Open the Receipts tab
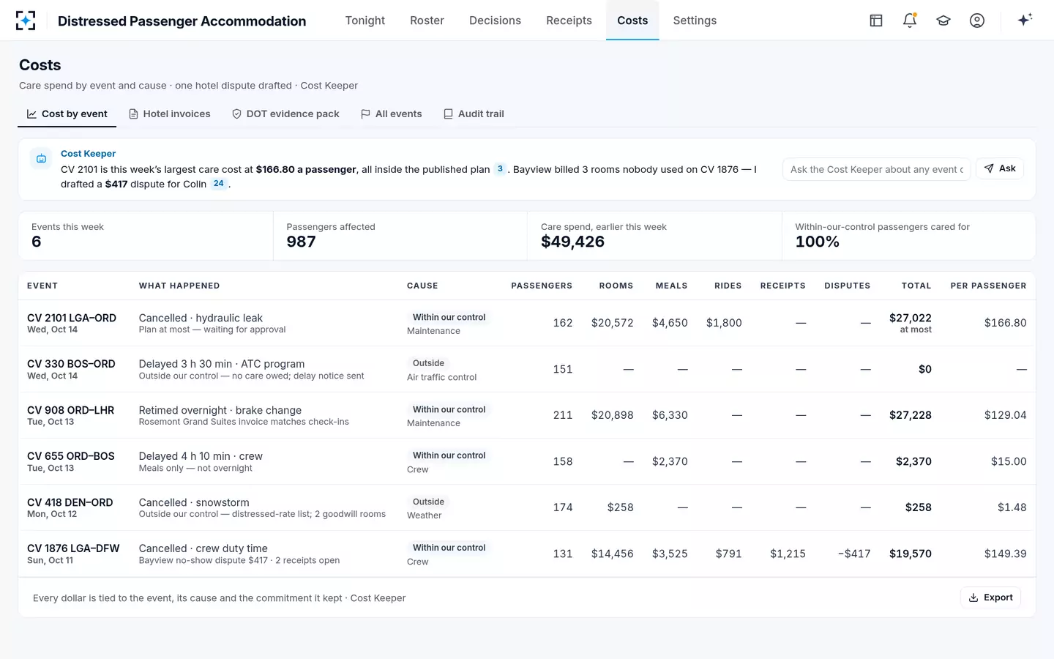Viewport: 1054px width, 659px height. (x=569, y=21)
